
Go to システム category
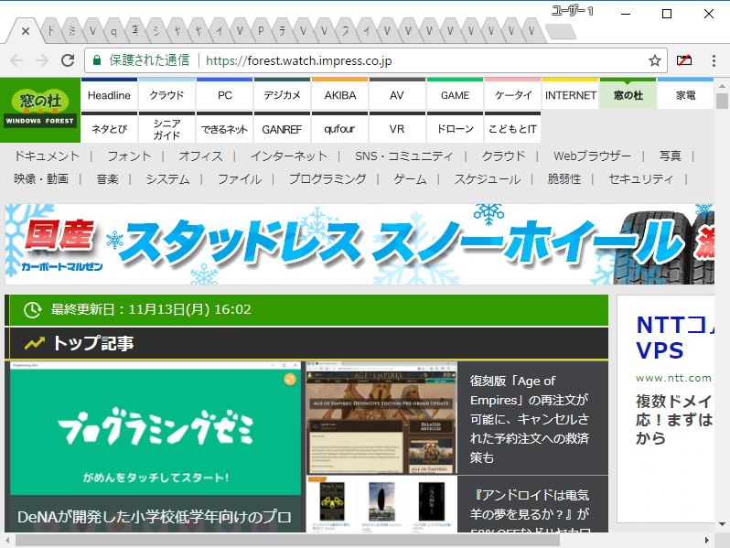(168, 178)
